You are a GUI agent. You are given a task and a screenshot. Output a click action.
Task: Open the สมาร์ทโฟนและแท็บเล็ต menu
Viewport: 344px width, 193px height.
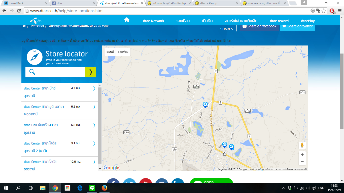point(241,21)
